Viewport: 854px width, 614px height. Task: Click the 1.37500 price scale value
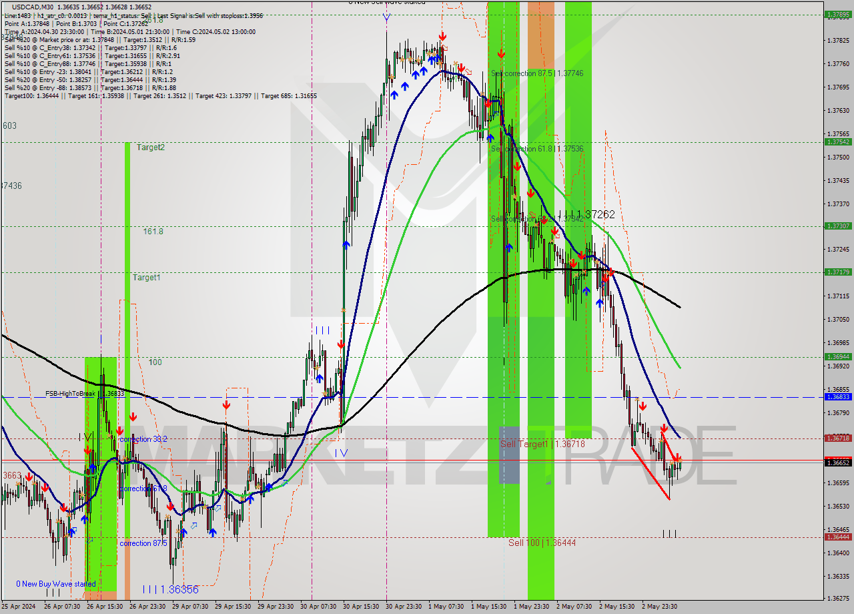click(x=838, y=158)
